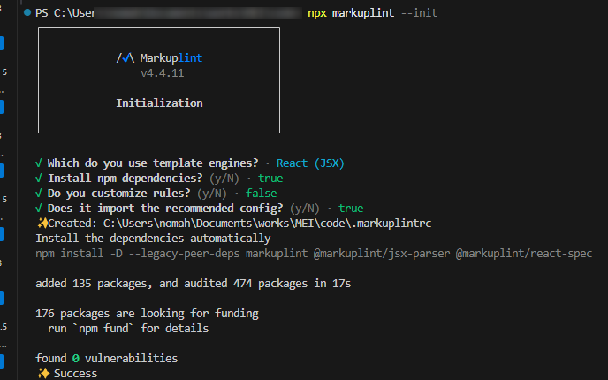Click the PS C:\User prompt text
The width and height of the screenshot is (608, 380).
tap(65, 13)
